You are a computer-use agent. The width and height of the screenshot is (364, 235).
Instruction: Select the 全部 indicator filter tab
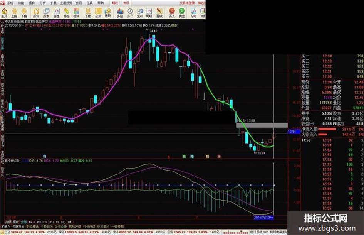[x=23, y=222]
